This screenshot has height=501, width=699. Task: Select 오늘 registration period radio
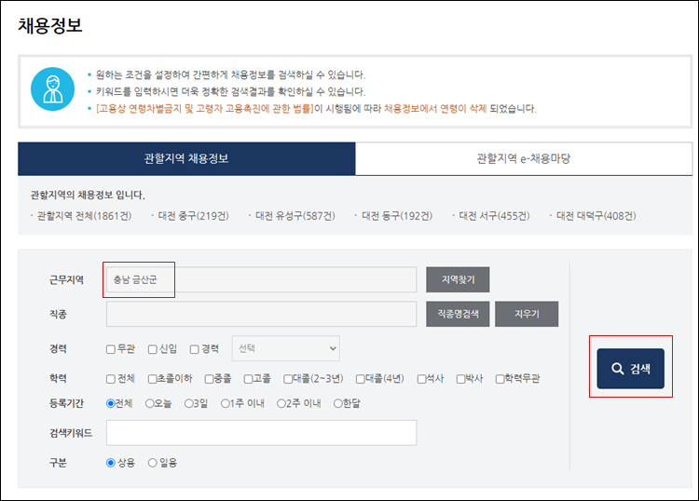click(150, 403)
